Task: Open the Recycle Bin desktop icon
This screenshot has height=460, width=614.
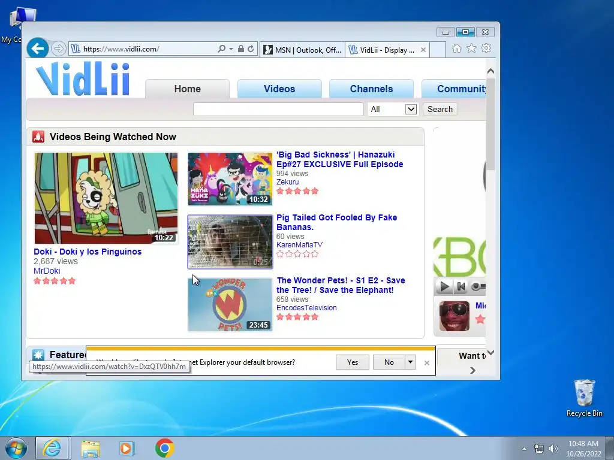Action: click(x=584, y=398)
